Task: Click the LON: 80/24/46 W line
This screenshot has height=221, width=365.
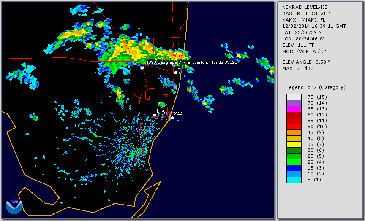Action: (303, 39)
